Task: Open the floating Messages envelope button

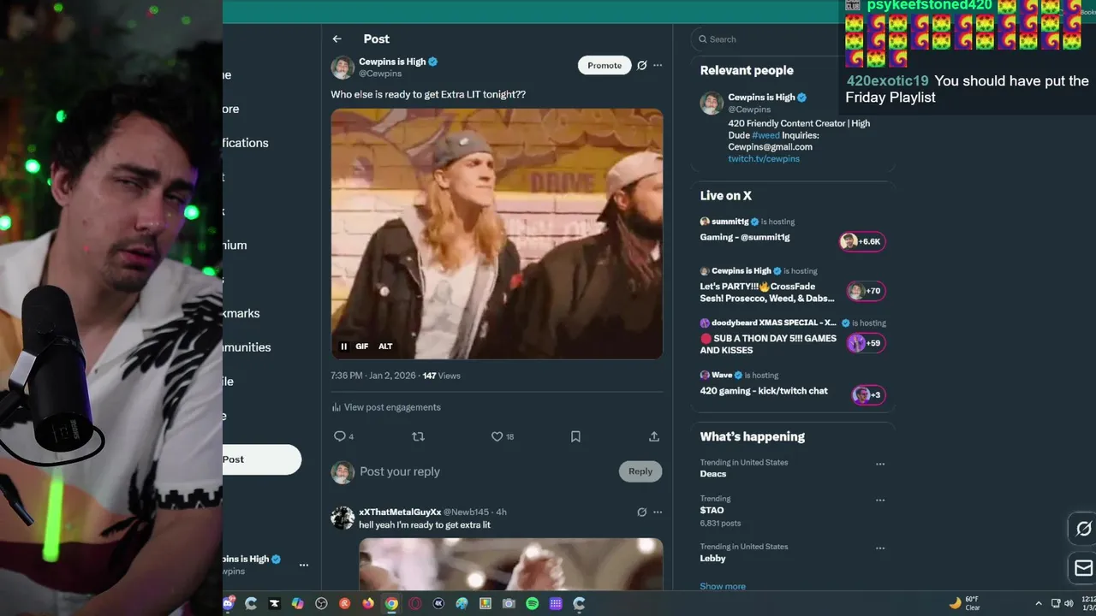Action: [x=1083, y=568]
